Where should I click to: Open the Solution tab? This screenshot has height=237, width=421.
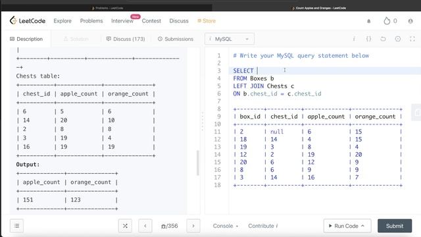click(76, 39)
